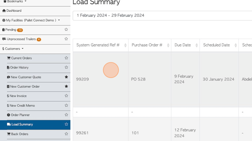252x141 pixels.
Task: Click the 9 February 2024 due date
Action: [x=184, y=79]
